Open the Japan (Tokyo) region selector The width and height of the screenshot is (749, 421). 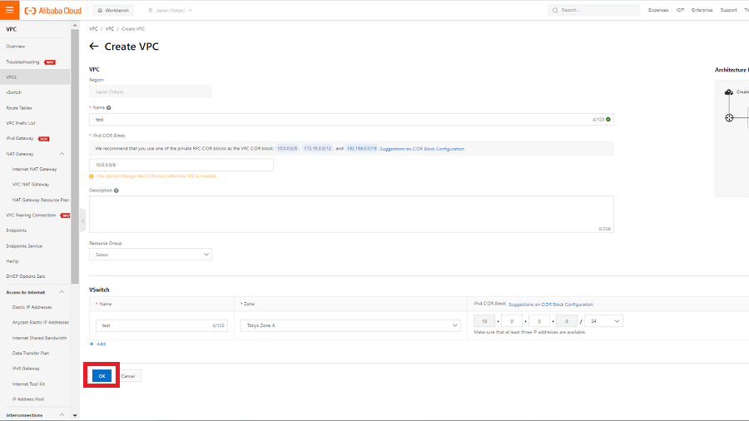170,10
